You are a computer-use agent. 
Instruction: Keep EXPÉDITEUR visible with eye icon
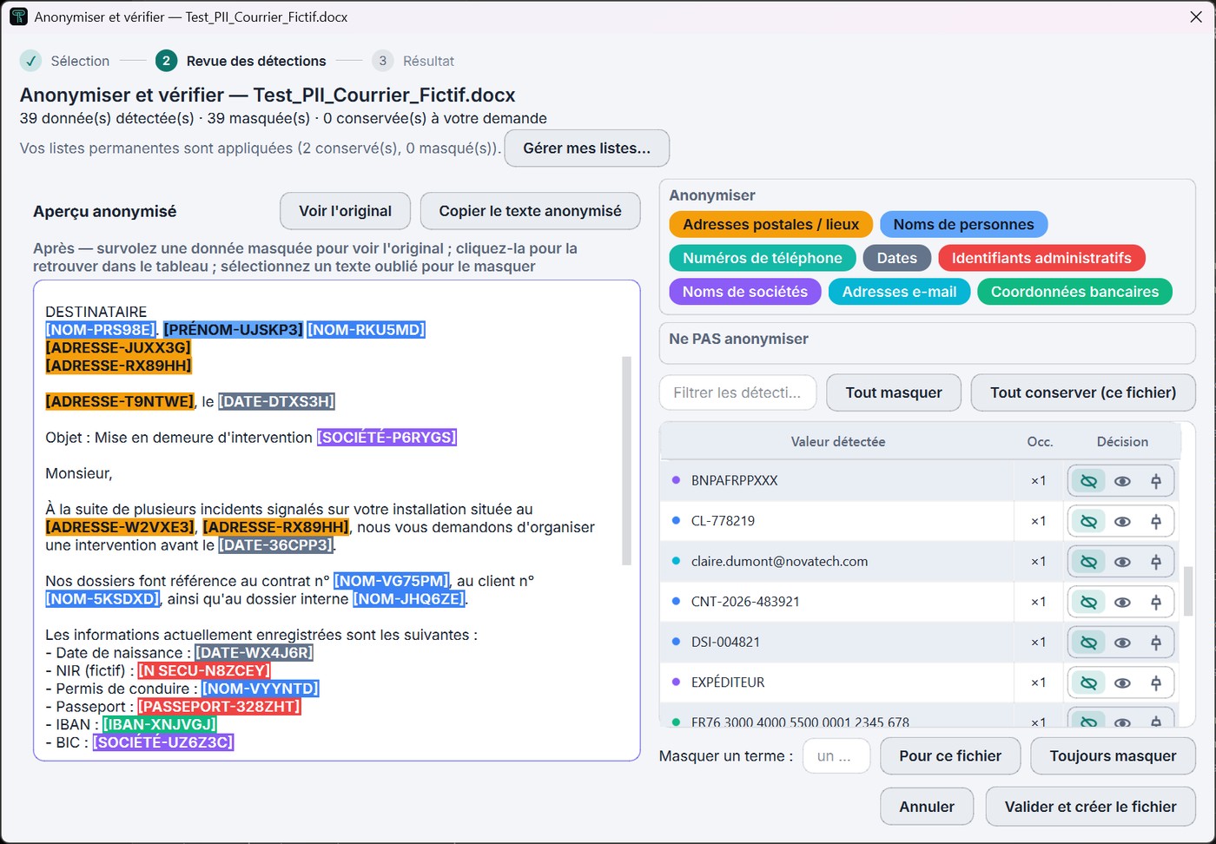(1122, 682)
